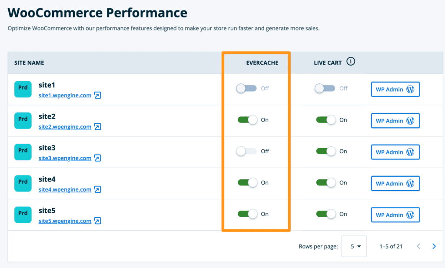Go to previous page of sites

[x=418, y=246]
